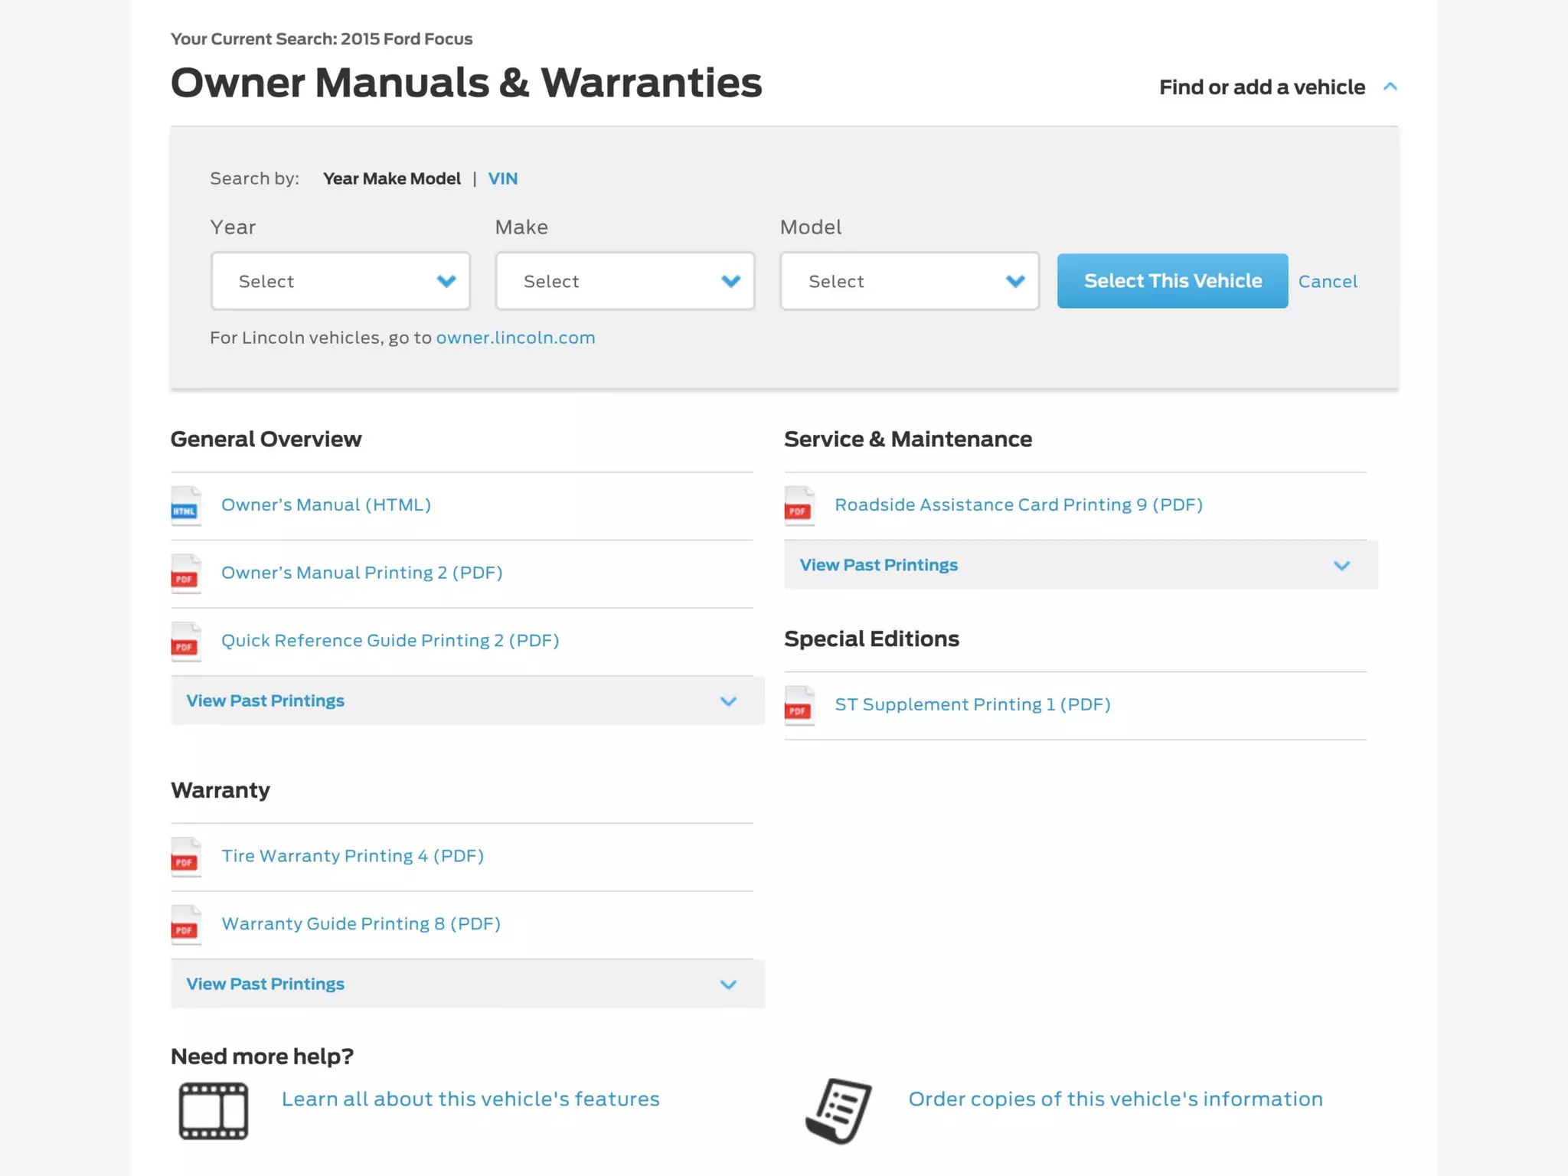Click the document order copies icon
The width and height of the screenshot is (1568, 1176).
click(839, 1111)
